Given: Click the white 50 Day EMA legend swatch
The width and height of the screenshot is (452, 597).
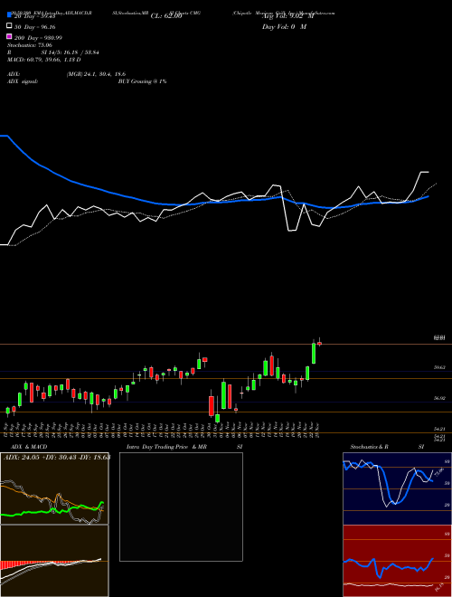Looking at the screenshot, I should (9, 26).
